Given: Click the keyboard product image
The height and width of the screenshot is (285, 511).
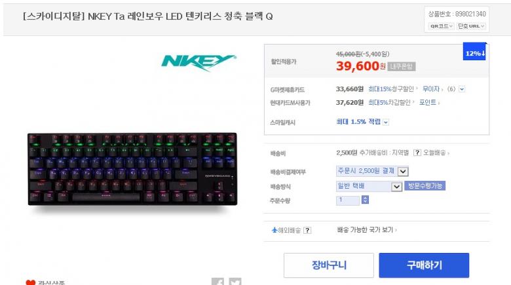Looking at the screenshot, I should 132,169.
